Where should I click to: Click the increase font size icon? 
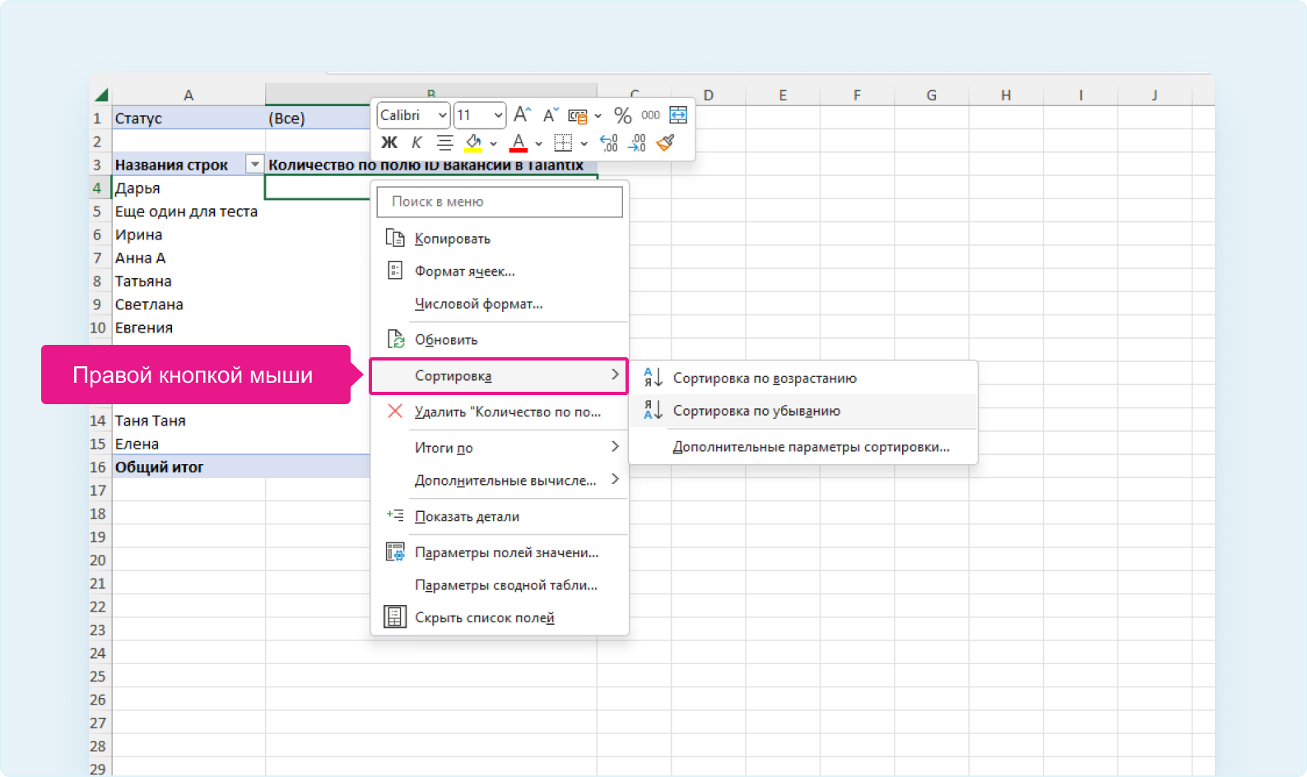(522, 115)
